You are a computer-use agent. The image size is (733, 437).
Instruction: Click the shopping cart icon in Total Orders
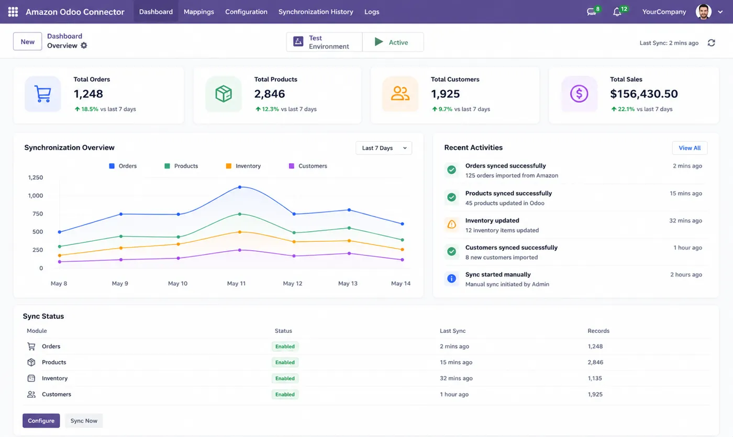pos(42,94)
